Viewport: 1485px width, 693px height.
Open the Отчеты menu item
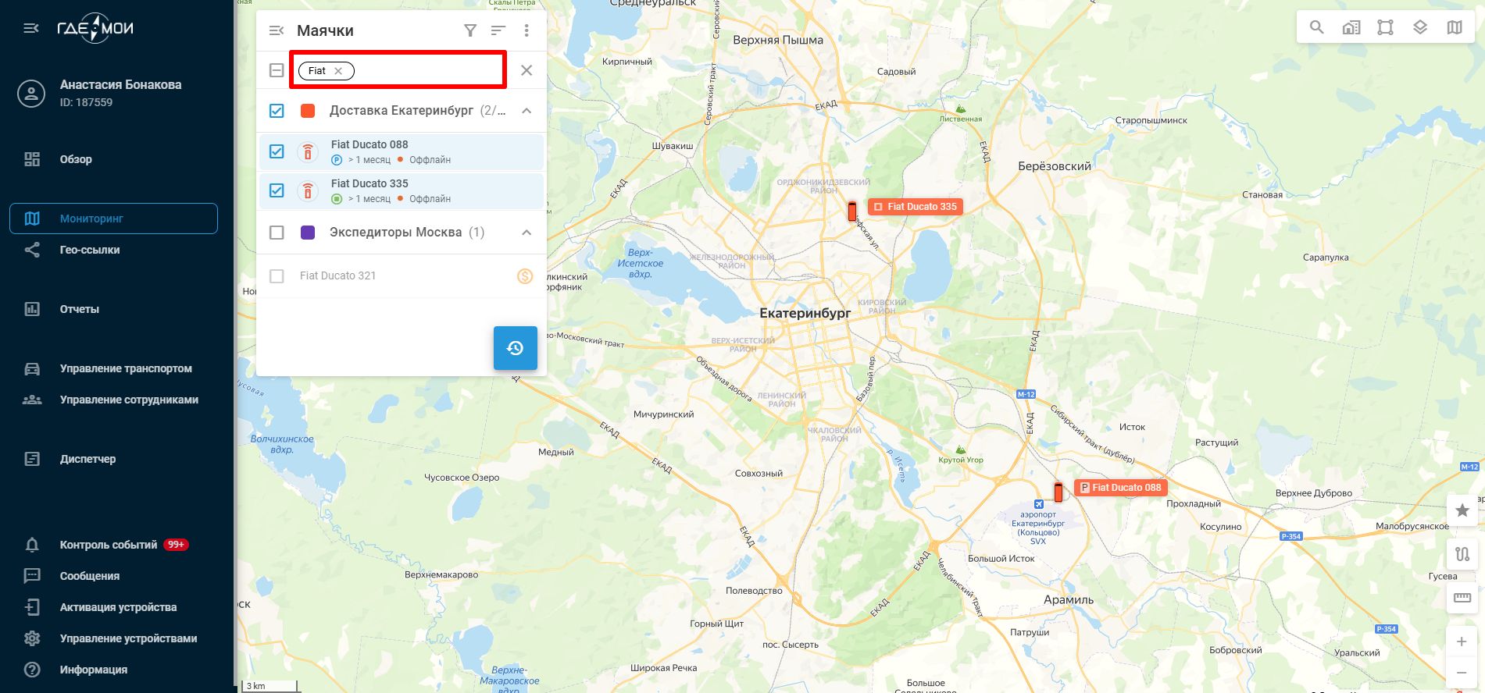(80, 309)
